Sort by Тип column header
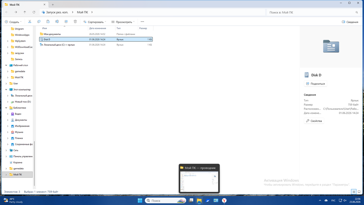Image resolution: width=364 pixels, height=205 pixels. coord(127,28)
